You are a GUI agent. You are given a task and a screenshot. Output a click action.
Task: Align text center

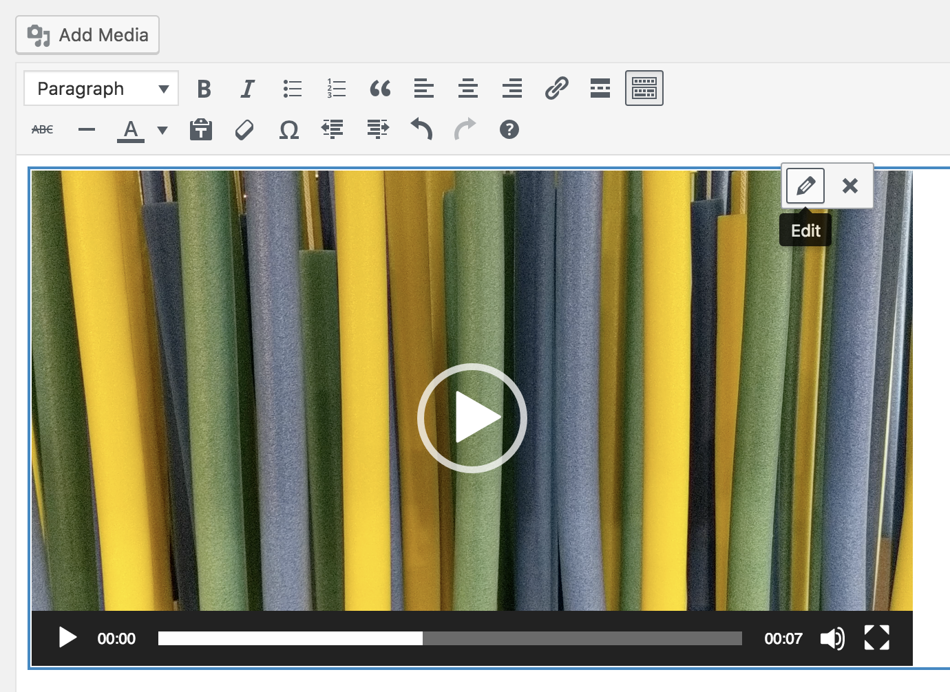coord(468,89)
